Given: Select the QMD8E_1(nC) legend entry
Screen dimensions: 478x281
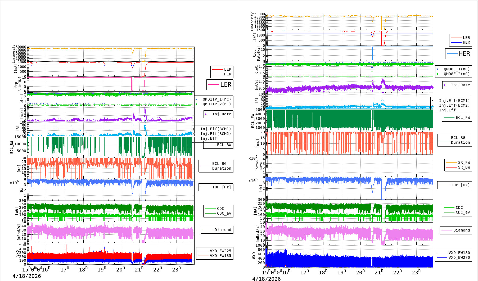Looking at the screenshot, I should (456, 69).
